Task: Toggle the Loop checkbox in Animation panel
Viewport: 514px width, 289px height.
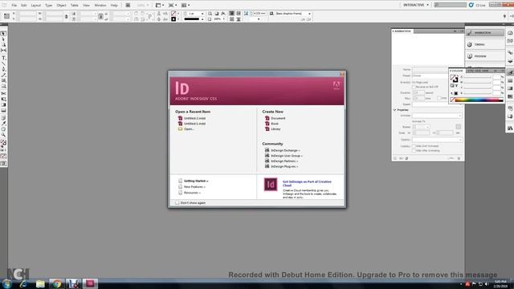Action: point(439,98)
